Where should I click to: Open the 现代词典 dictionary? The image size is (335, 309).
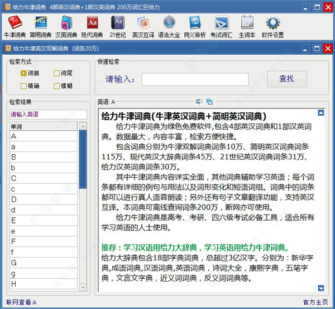(92, 27)
